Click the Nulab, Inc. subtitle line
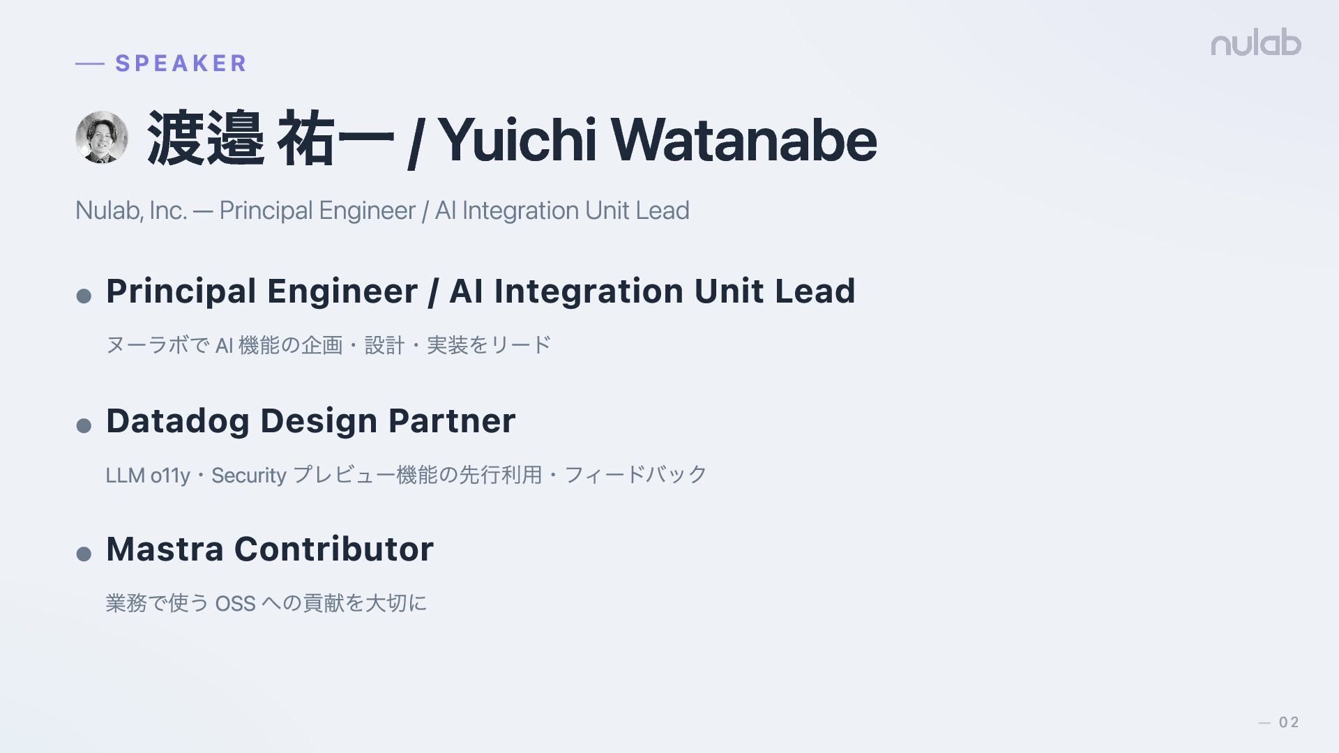Viewport: 1339px width, 753px height. pyautogui.click(x=382, y=211)
